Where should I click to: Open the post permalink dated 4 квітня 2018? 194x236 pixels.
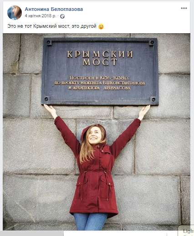(41, 16)
